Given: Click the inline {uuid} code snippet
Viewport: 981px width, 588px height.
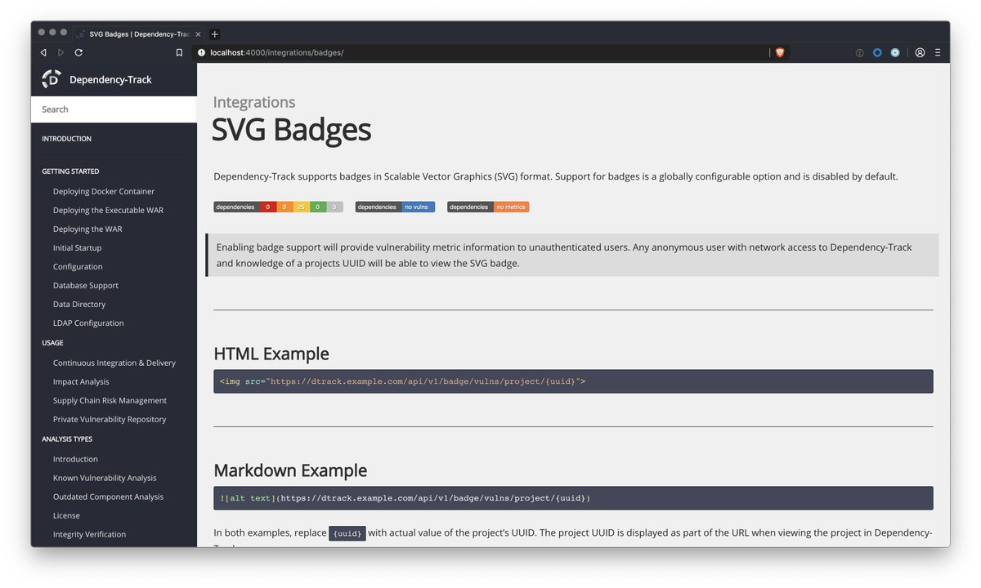Looking at the screenshot, I should [347, 533].
